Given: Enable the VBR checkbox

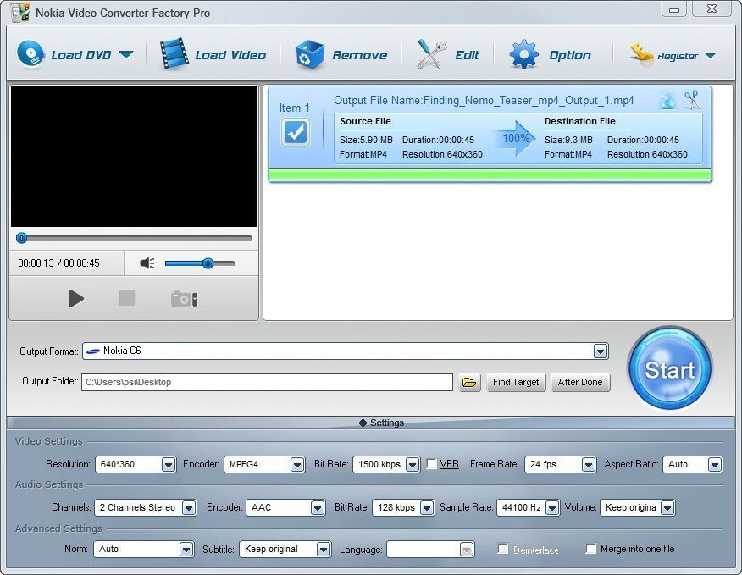Looking at the screenshot, I should point(432,464).
